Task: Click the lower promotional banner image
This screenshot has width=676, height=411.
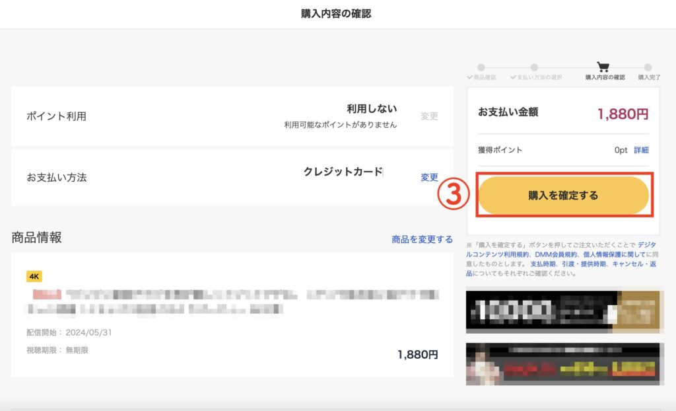Action: (x=564, y=364)
